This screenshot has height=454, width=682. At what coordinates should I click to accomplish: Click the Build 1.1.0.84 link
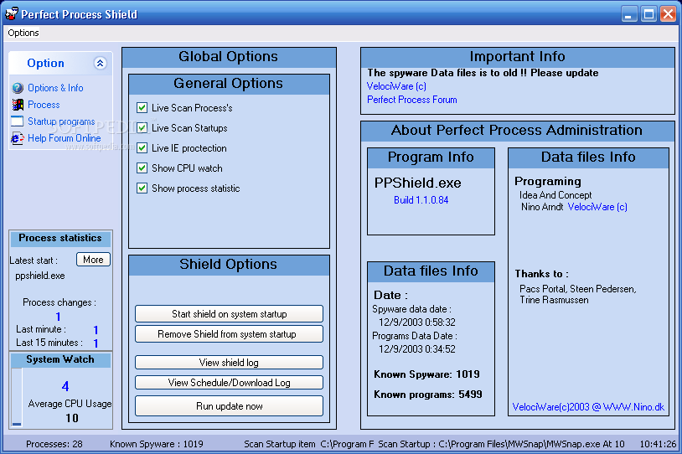(421, 200)
